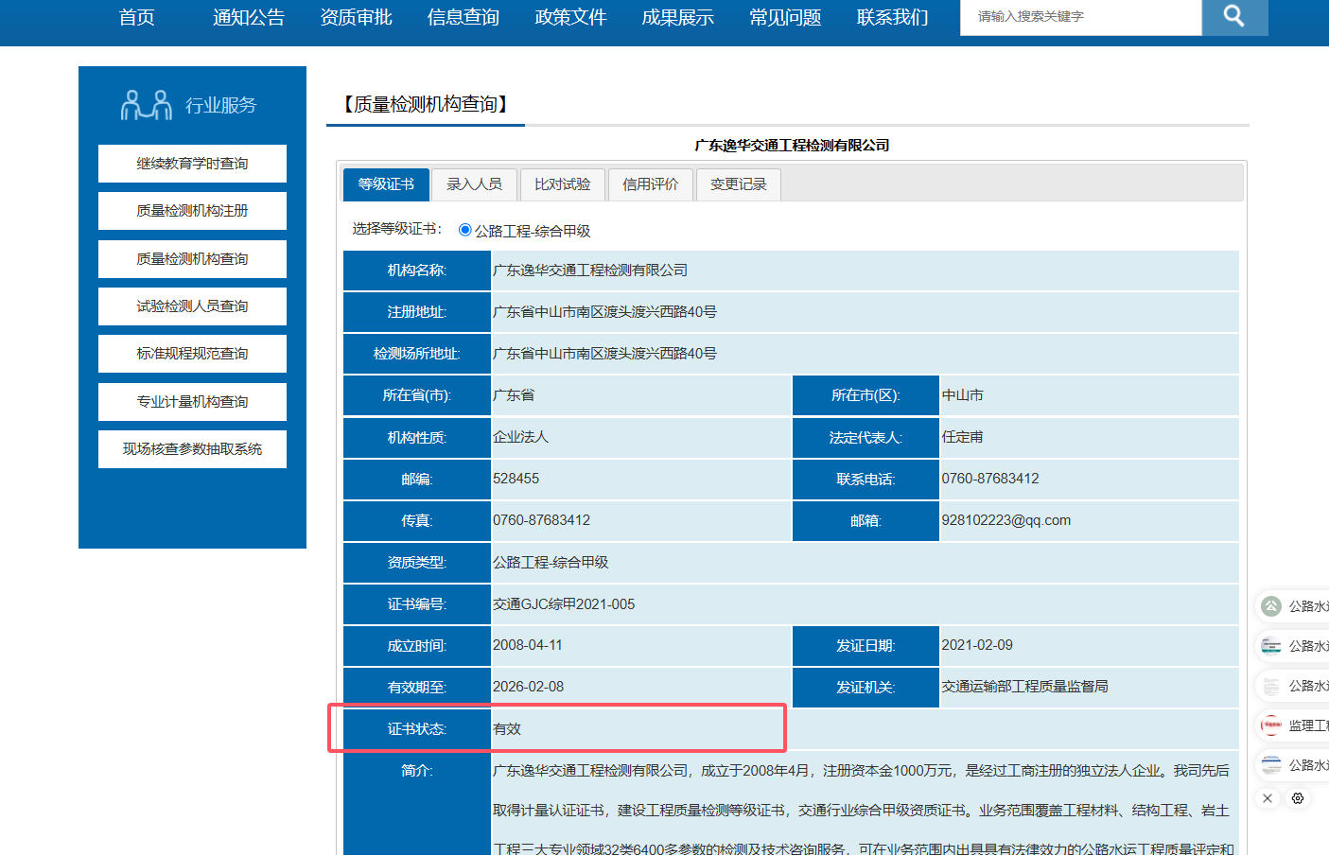Click the city value 中山市
This screenshot has width=1329, height=856.
click(x=963, y=395)
